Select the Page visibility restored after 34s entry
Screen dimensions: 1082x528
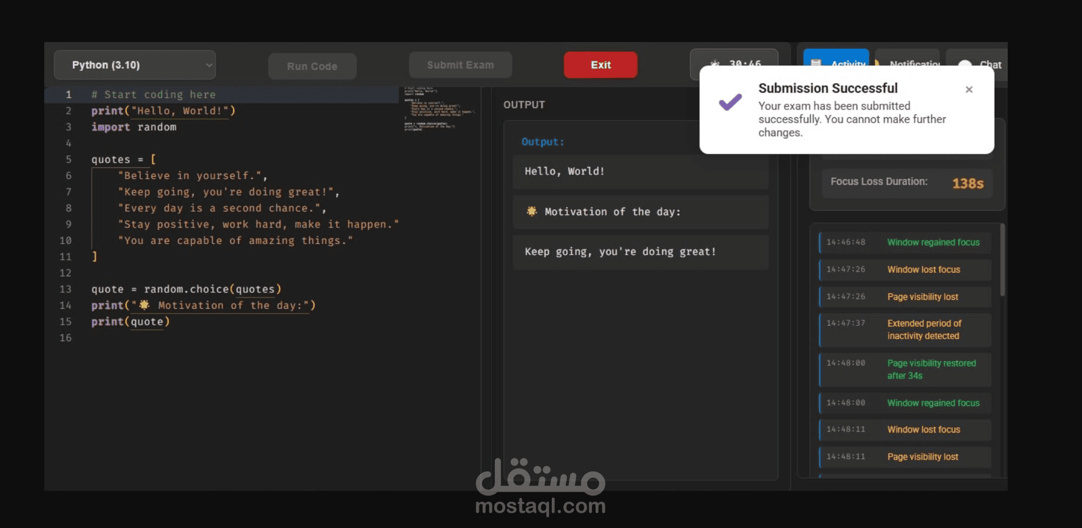(905, 369)
